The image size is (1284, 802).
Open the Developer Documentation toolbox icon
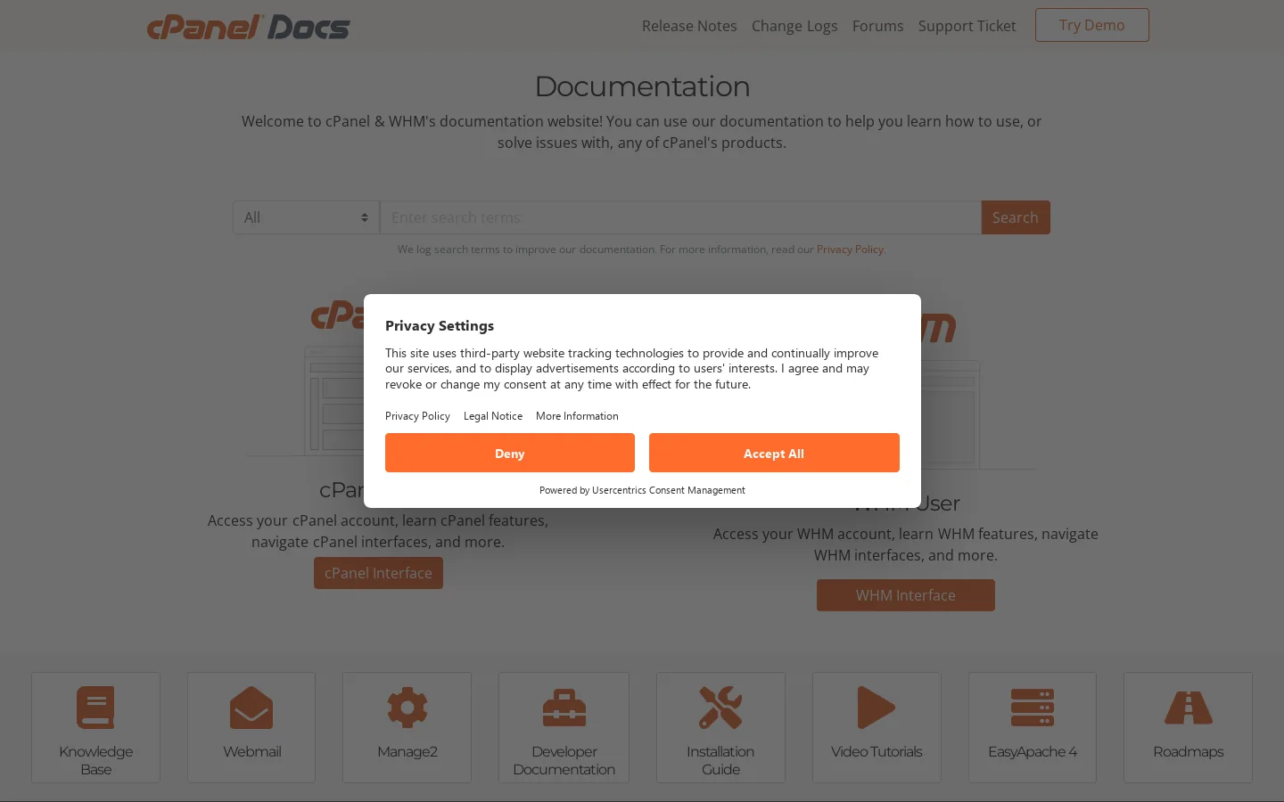[x=564, y=708]
